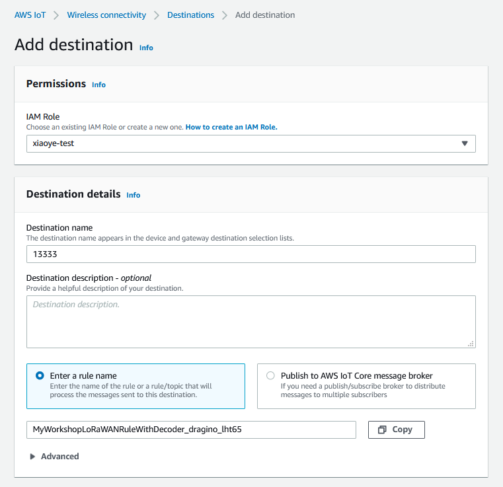
Task: Click the rule name field MyWorkshopLoRaWANRuleWithDecoder_dragino_lht65
Action: 191,430
